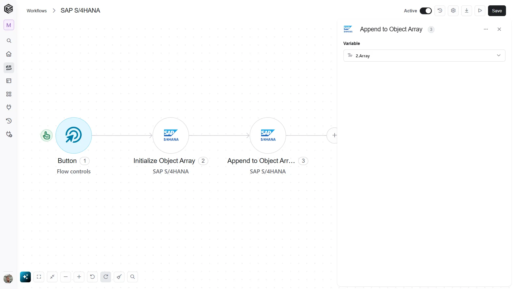Screen dimensions: 514x289
Task: Click the app logo in top-left corner
Action: [x=9, y=9]
